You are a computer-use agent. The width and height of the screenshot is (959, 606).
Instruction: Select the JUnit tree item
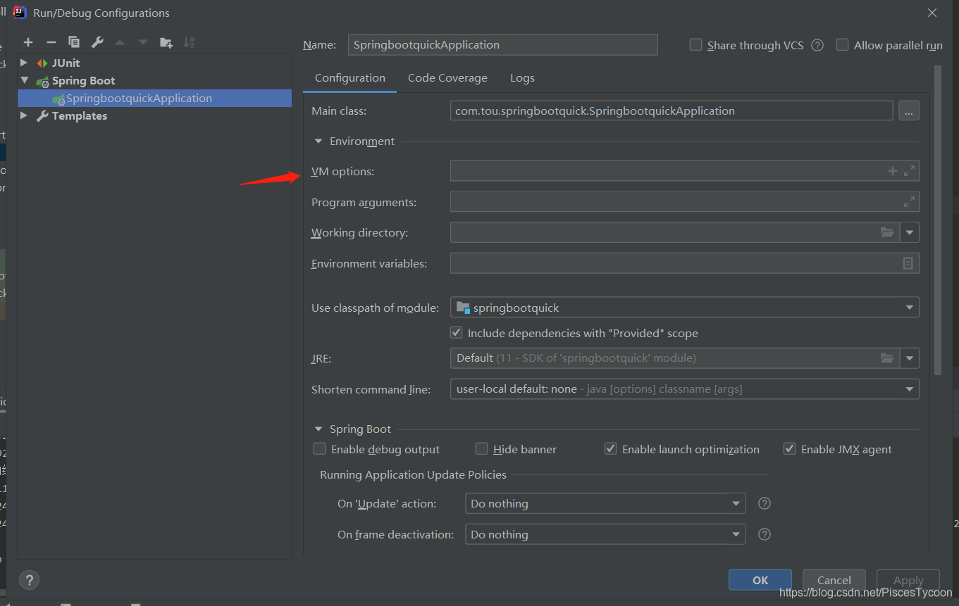tap(66, 63)
